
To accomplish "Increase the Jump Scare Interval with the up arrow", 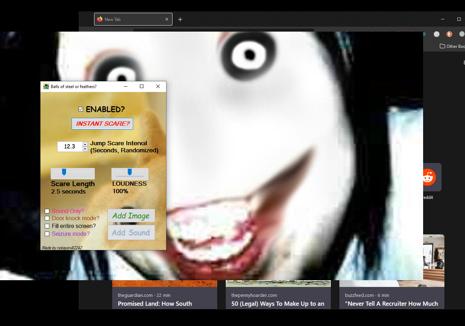I will tap(85, 144).
